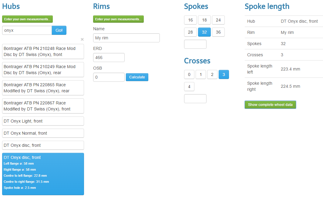Select Bontrager ATB PN 220867 front hub

(43, 106)
